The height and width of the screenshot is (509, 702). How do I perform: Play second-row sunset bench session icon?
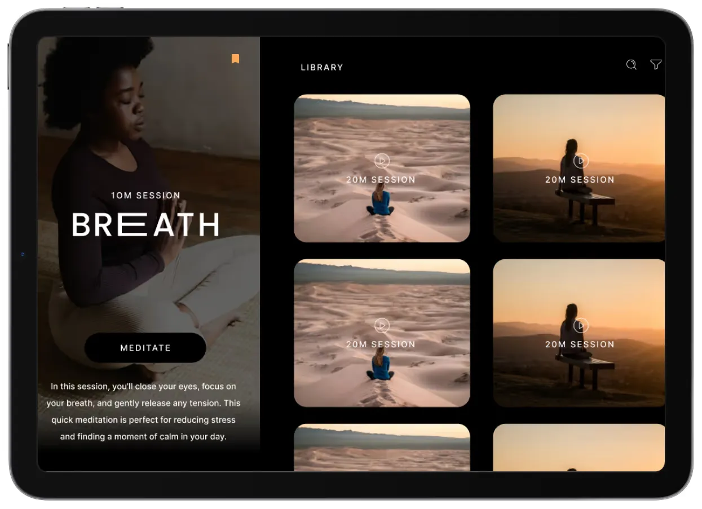tap(581, 326)
